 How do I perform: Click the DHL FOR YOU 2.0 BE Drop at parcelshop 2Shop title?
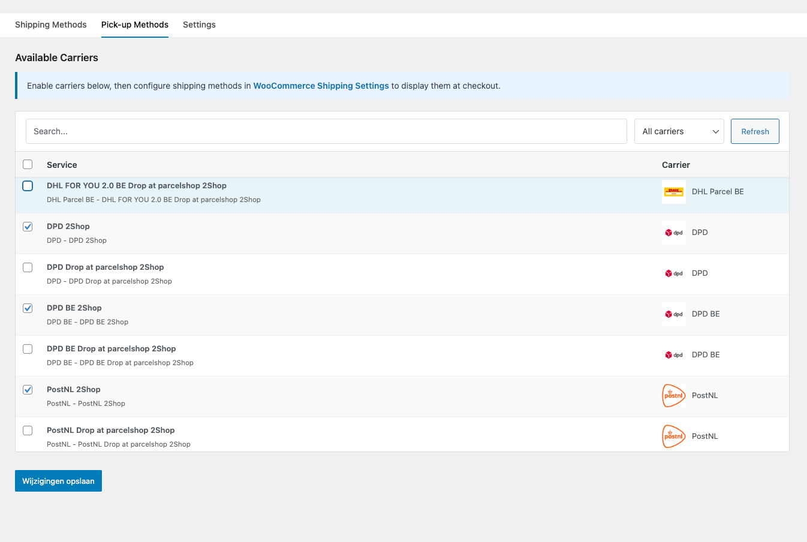137,186
